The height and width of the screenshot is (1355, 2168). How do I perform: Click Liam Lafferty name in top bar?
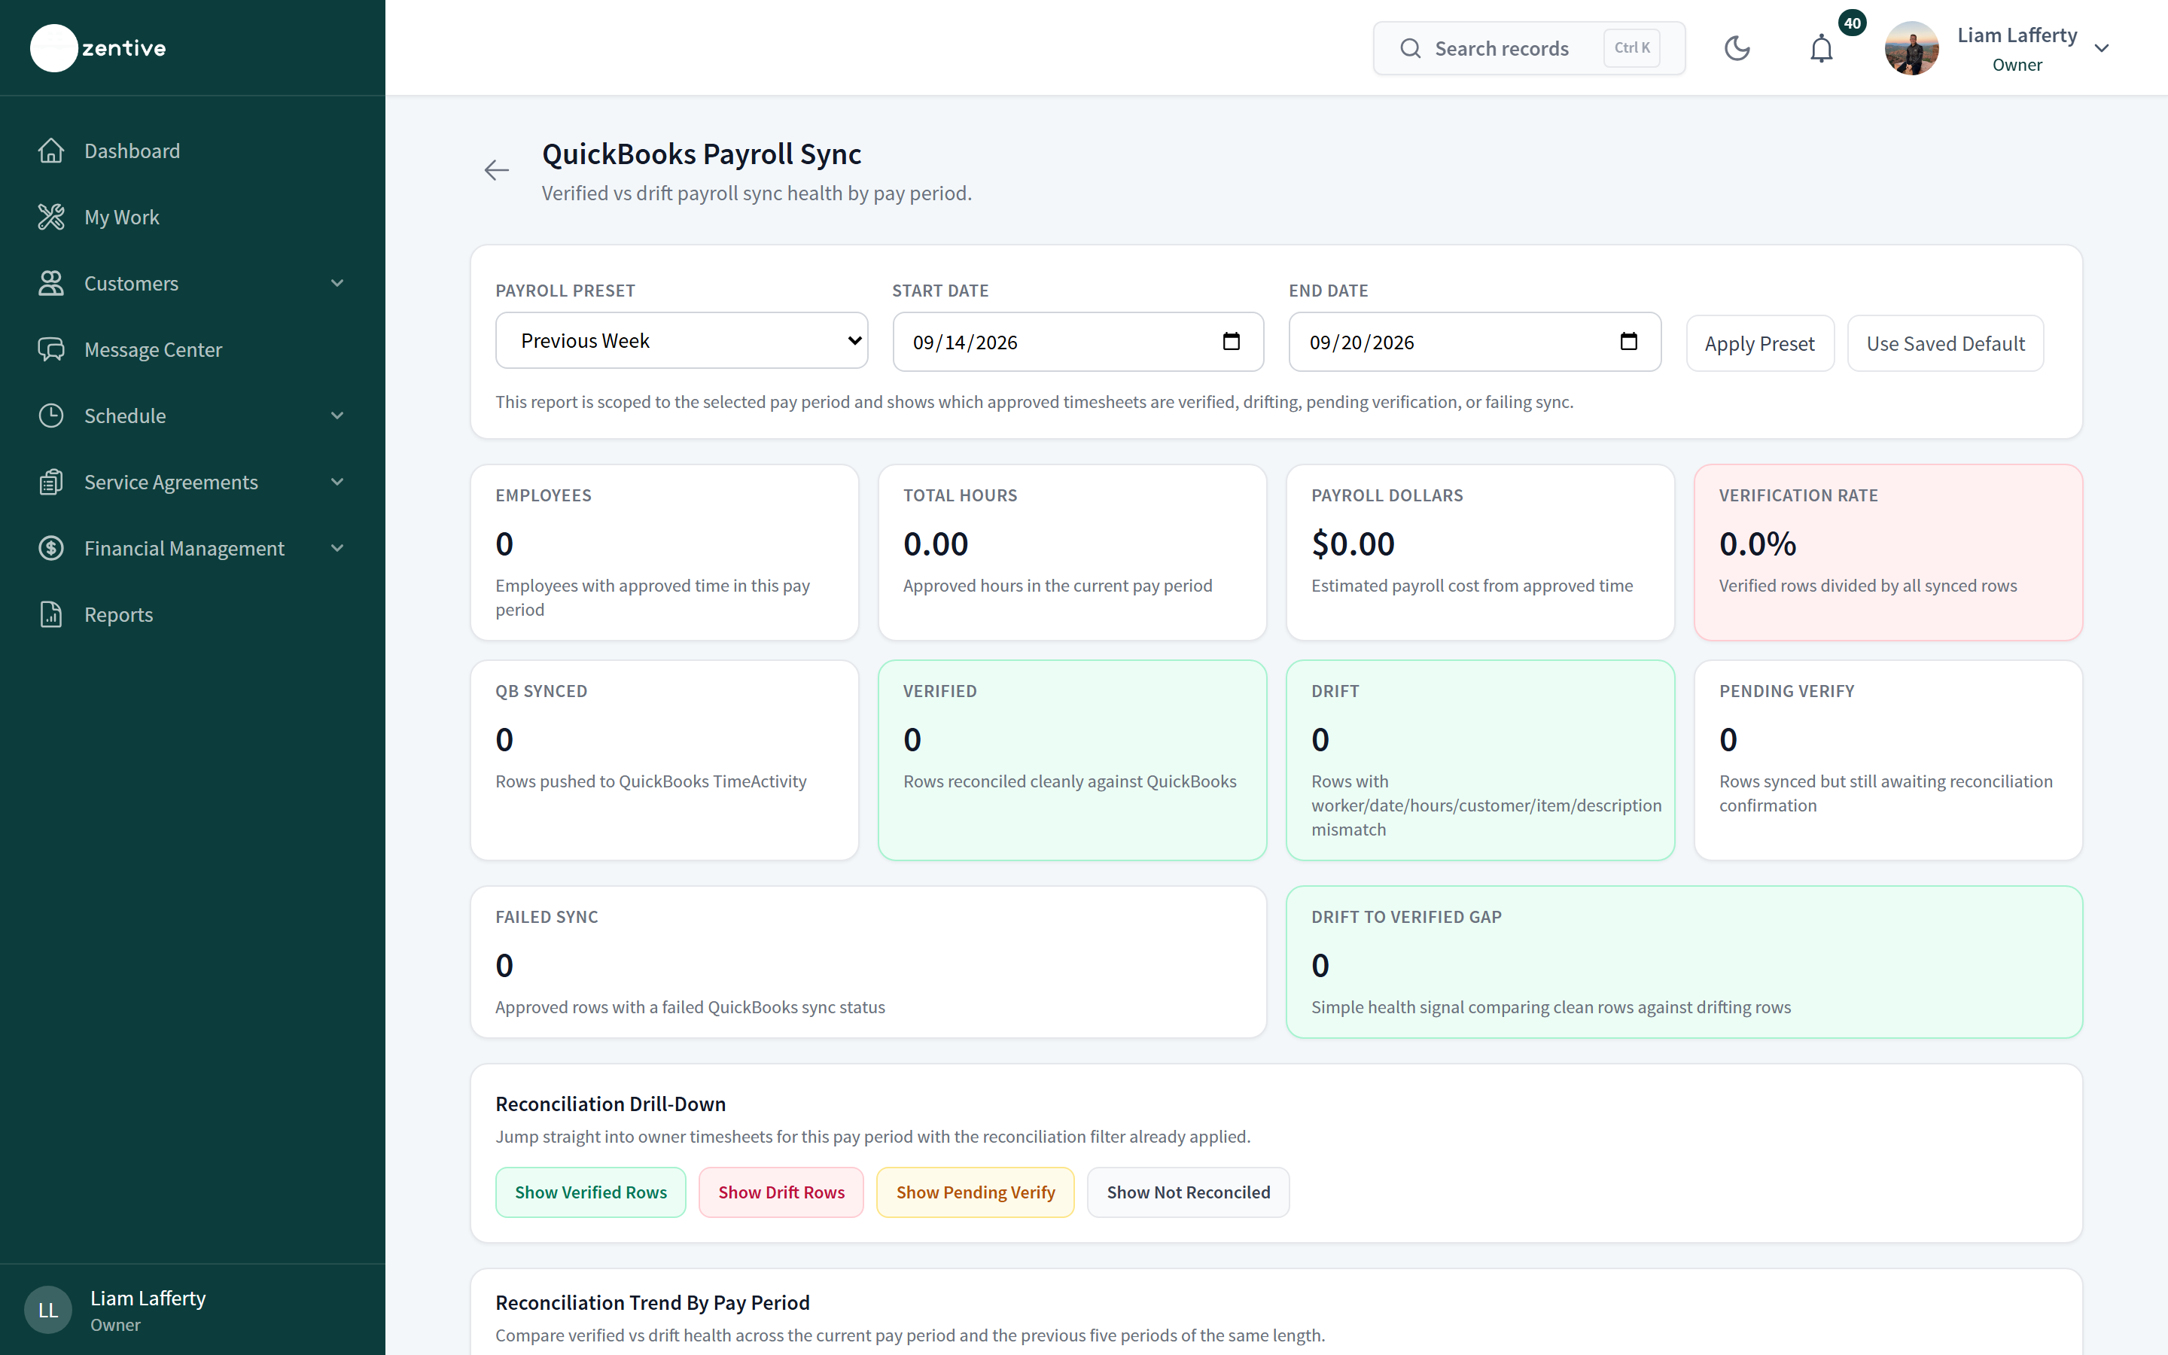(2017, 35)
